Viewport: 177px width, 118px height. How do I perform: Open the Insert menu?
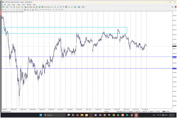(13, 5)
